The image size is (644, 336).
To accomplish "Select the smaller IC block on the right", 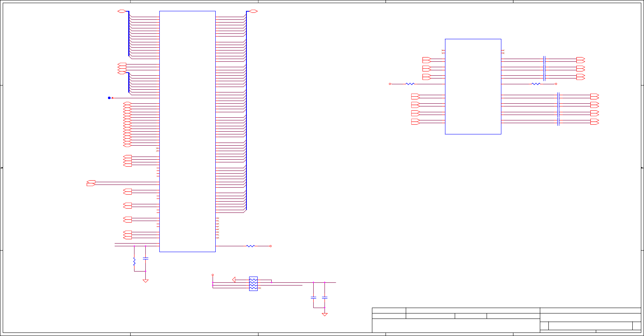I will [x=473, y=87].
